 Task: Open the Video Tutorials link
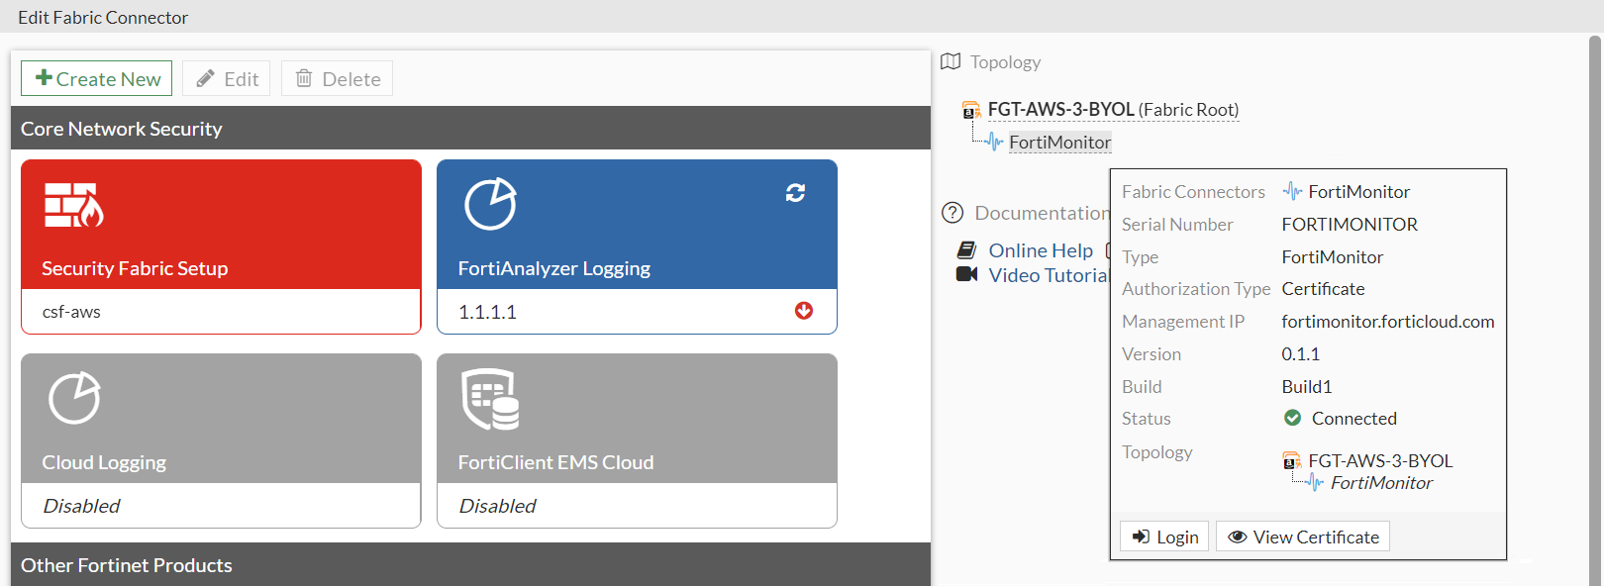(x=1048, y=275)
